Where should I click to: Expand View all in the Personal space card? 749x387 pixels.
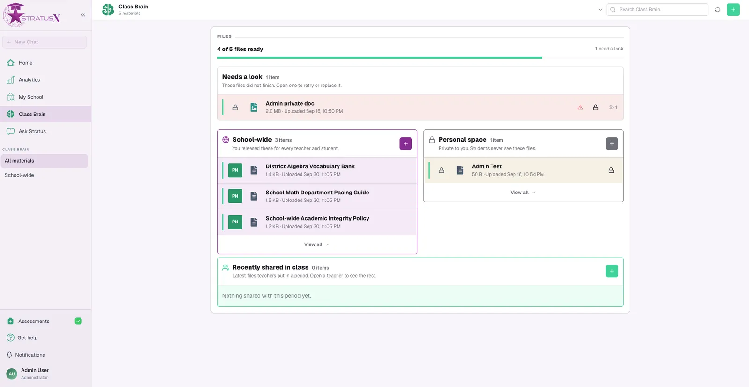click(x=523, y=193)
